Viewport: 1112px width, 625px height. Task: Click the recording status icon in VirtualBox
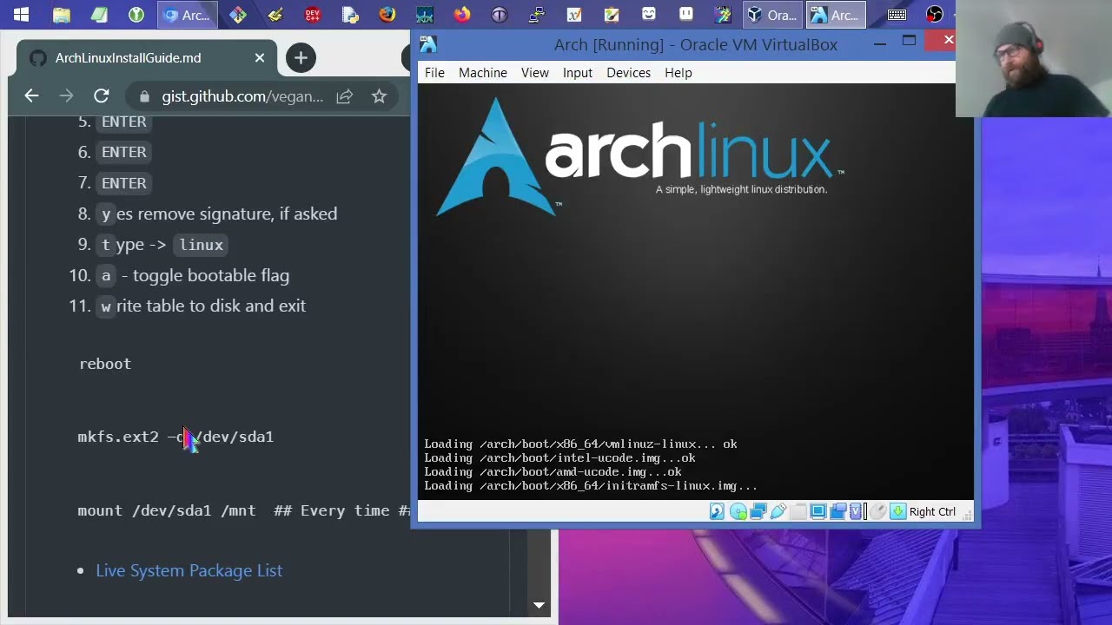(x=838, y=511)
